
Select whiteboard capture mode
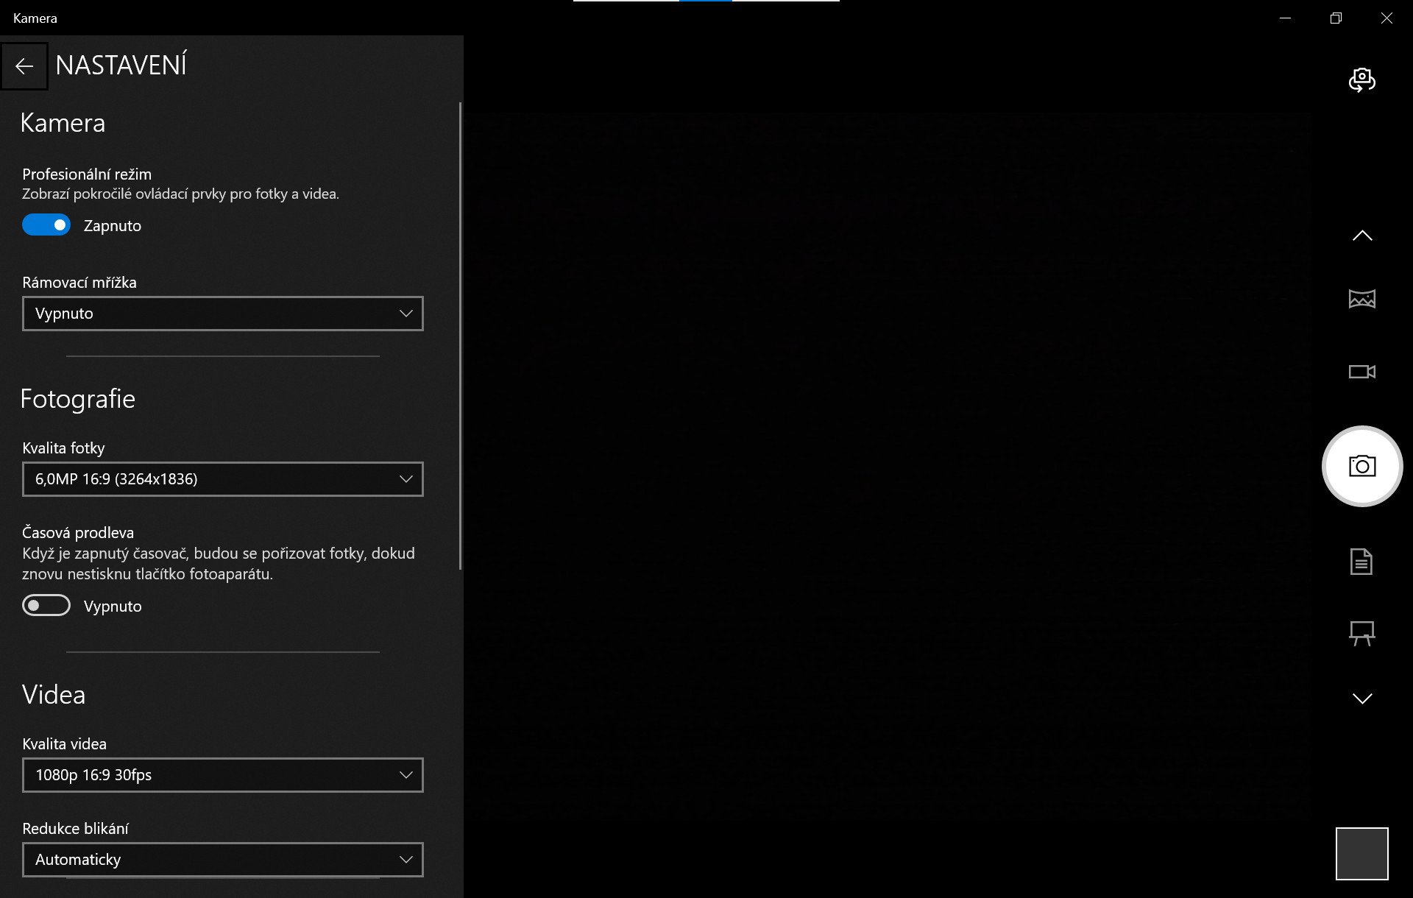[x=1361, y=633]
